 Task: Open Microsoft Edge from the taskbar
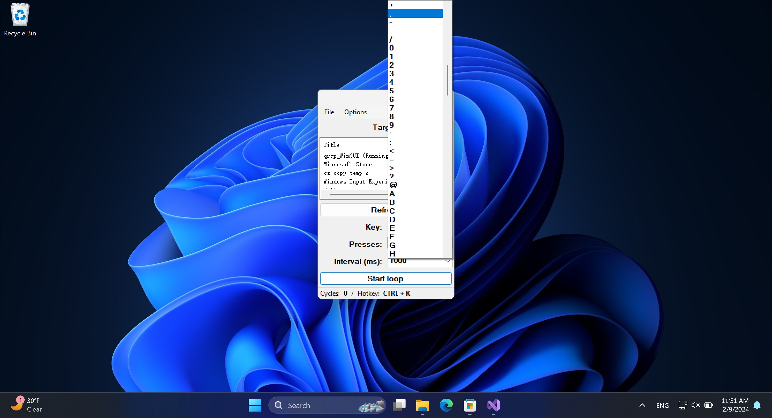pyautogui.click(x=446, y=405)
